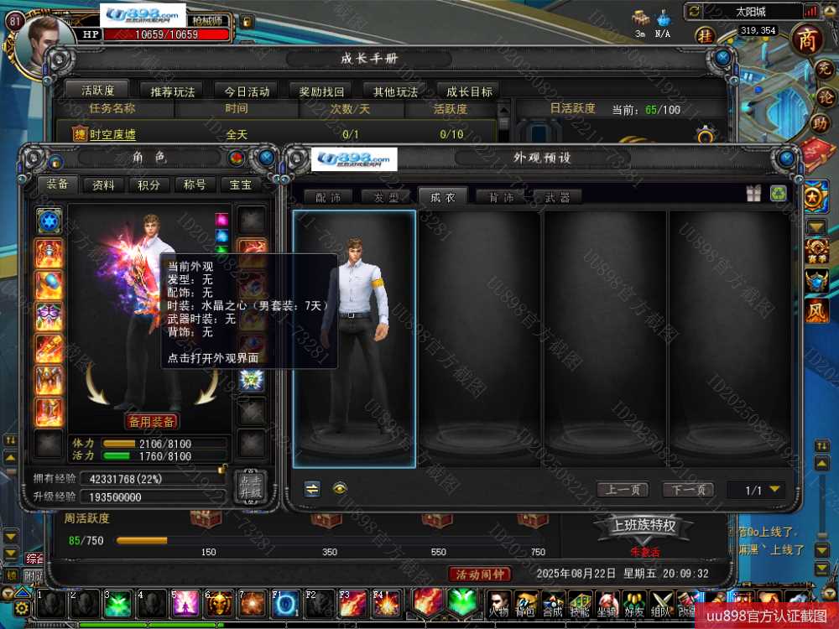Screen dimensions: 839x629
Task: Select the first outfit preview thumbnail
Action: [354, 339]
